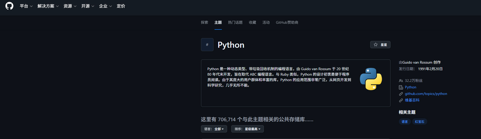This screenshot has height=139, width=481.
Task: Click the 发行日期 1991年2月20日 text
Action: pyautogui.click(x=421, y=69)
